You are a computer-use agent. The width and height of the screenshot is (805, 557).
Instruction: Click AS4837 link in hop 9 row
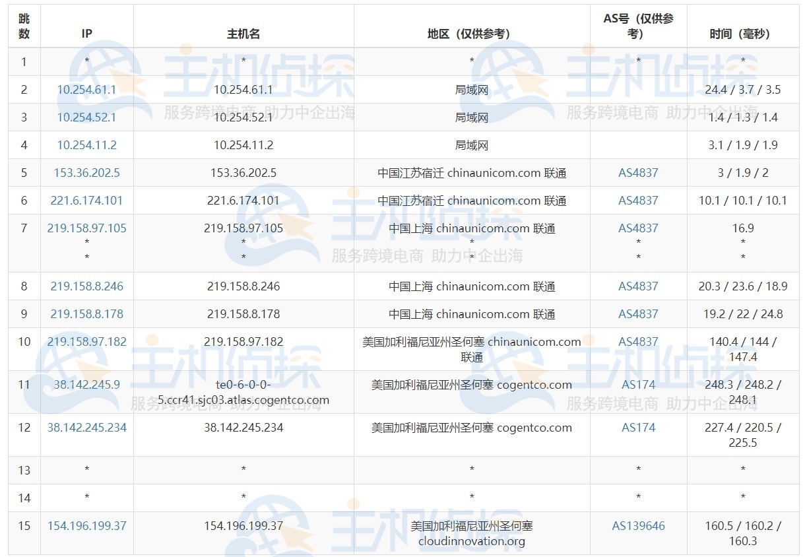pos(638,314)
